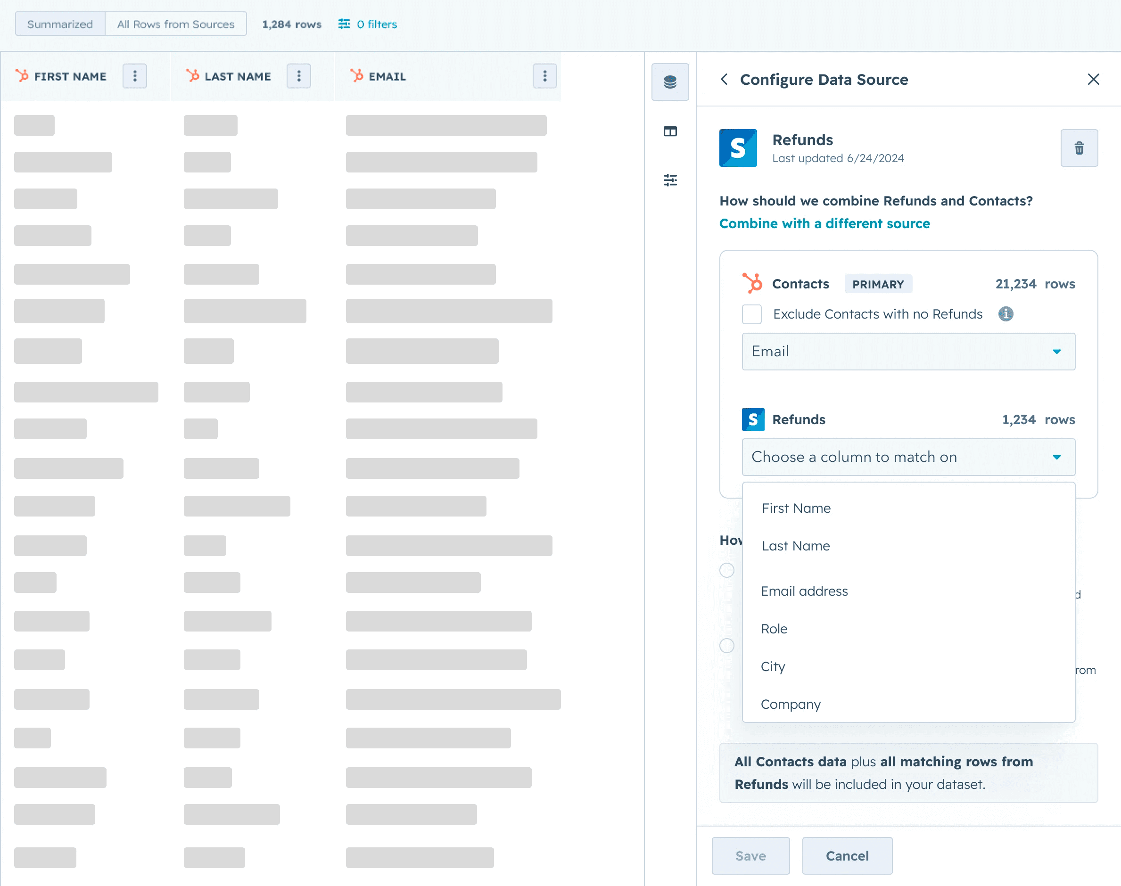Click Combine with a different source link

824,223
